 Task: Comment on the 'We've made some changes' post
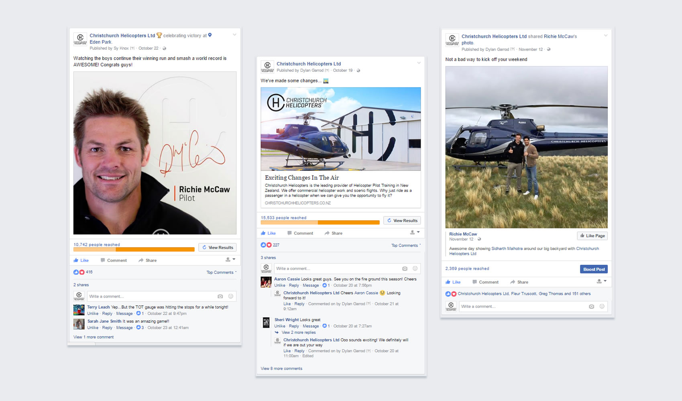pos(300,233)
